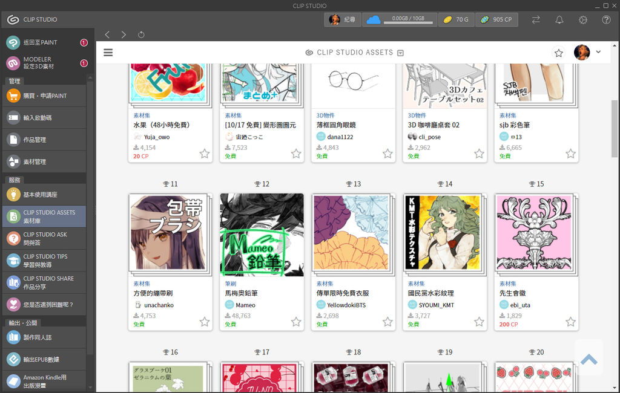Open 素材管理 in sidebar

[44, 161]
